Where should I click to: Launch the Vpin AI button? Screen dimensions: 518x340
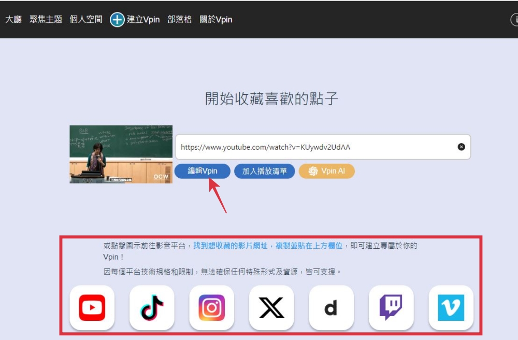click(326, 171)
